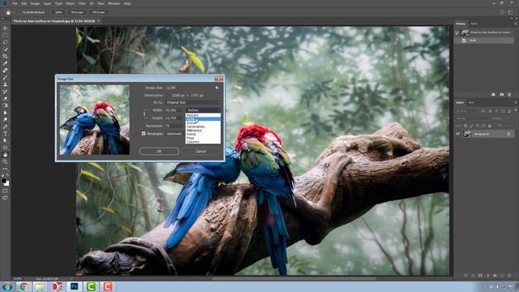519x292 pixels.
Task: Open the Image menu
Action: [35, 3]
